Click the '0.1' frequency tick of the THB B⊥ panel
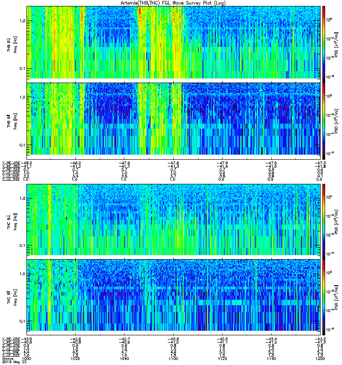The height and width of the screenshot is (365, 342). pos(22,68)
